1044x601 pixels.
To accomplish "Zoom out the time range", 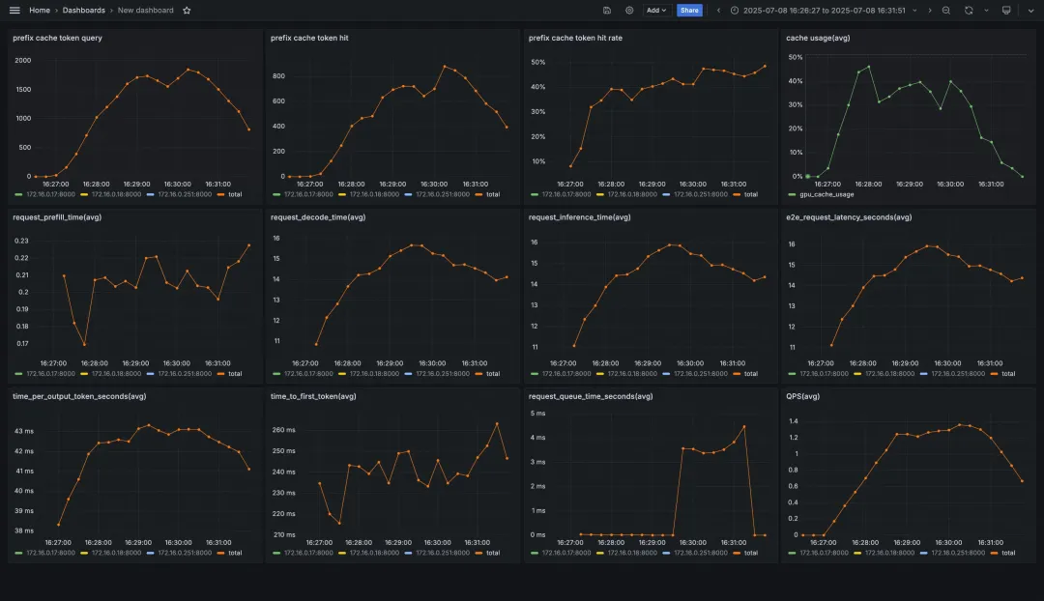I will pos(946,10).
